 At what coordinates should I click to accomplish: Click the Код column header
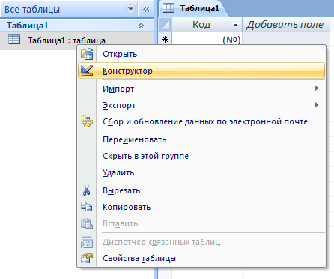(x=207, y=25)
